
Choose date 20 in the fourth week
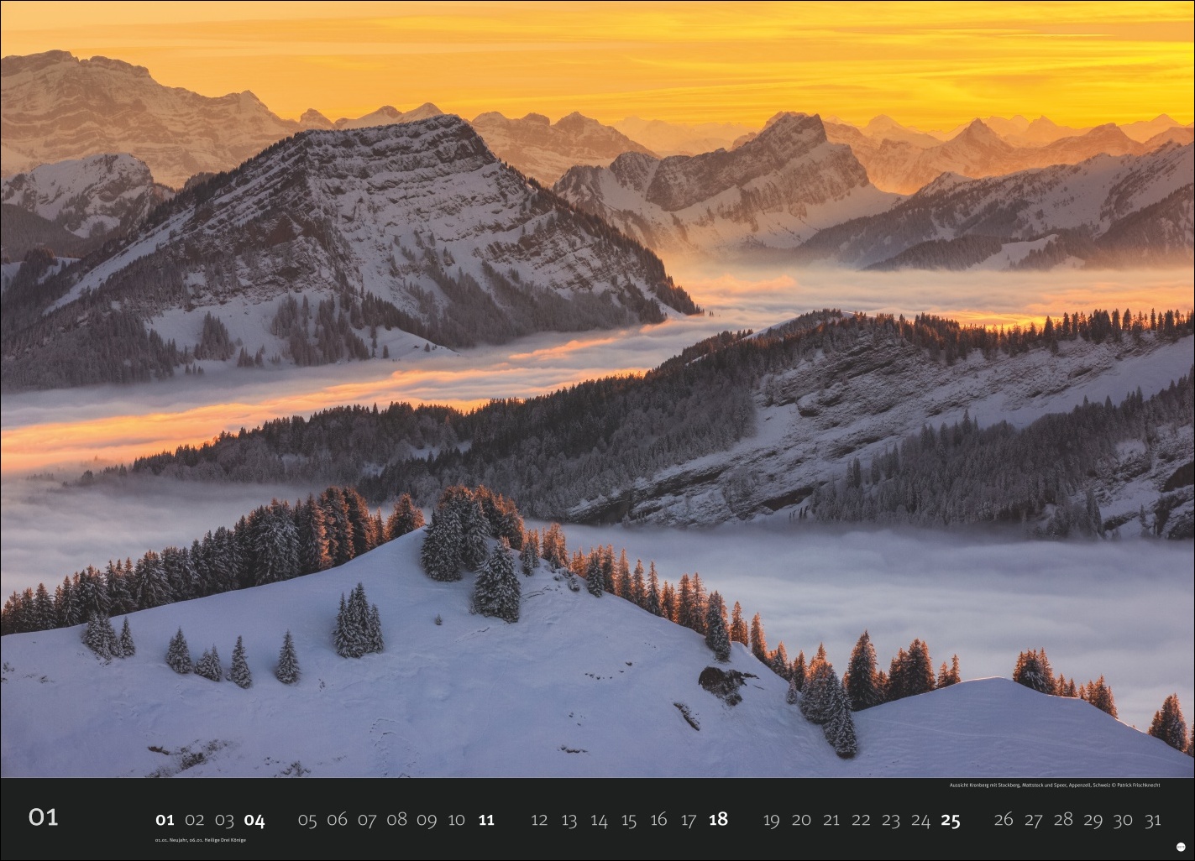pos(801,820)
